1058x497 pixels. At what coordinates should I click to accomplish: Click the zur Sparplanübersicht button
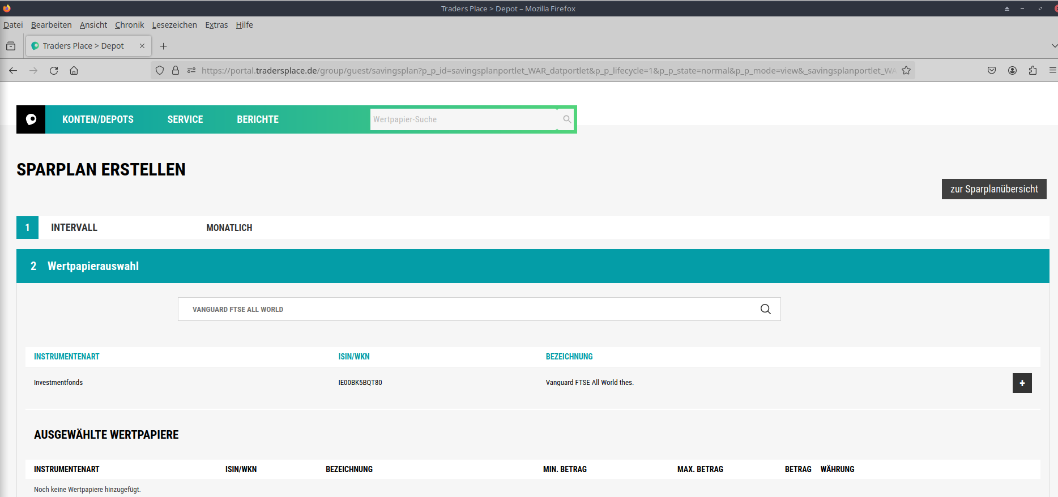(x=994, y=189)
